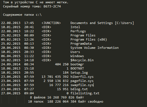147x107 pixels.
Task: Place cursor on Setup.log
Action: pos(79,73)
